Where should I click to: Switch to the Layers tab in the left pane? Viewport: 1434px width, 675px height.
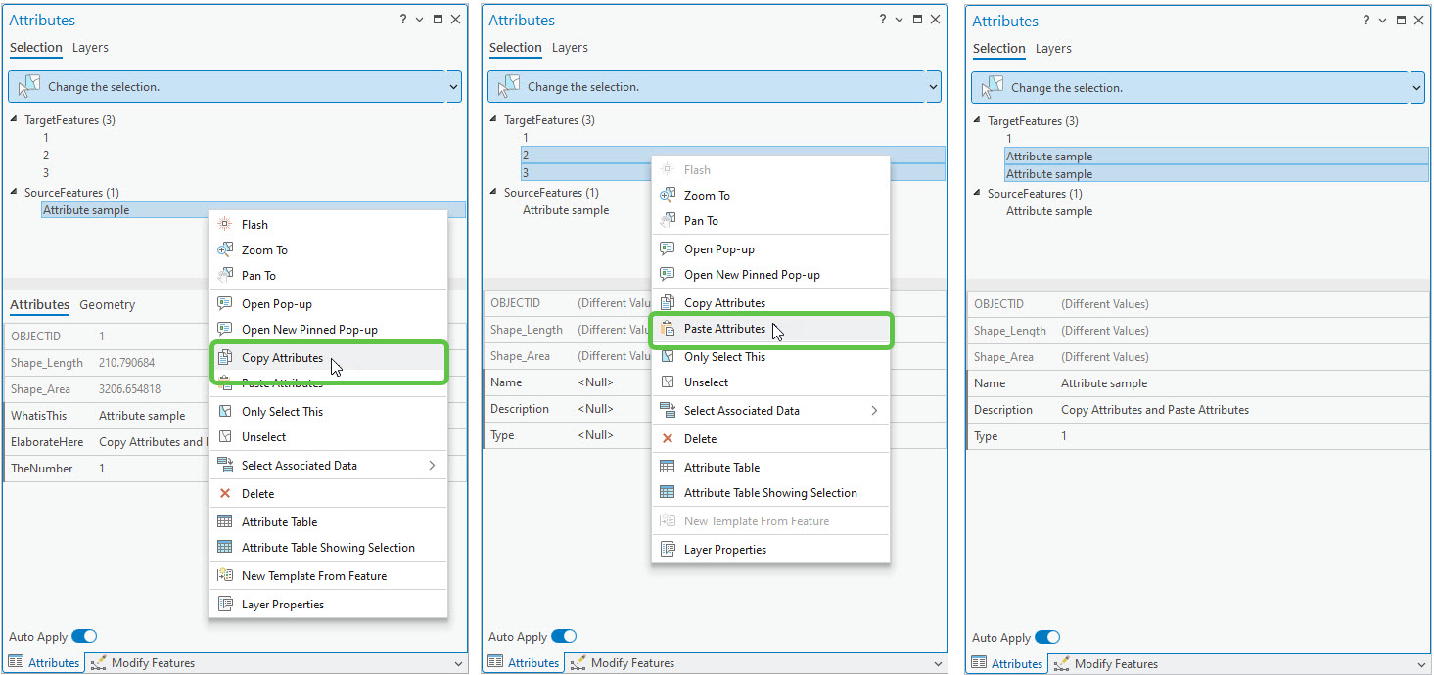point(90,47)
